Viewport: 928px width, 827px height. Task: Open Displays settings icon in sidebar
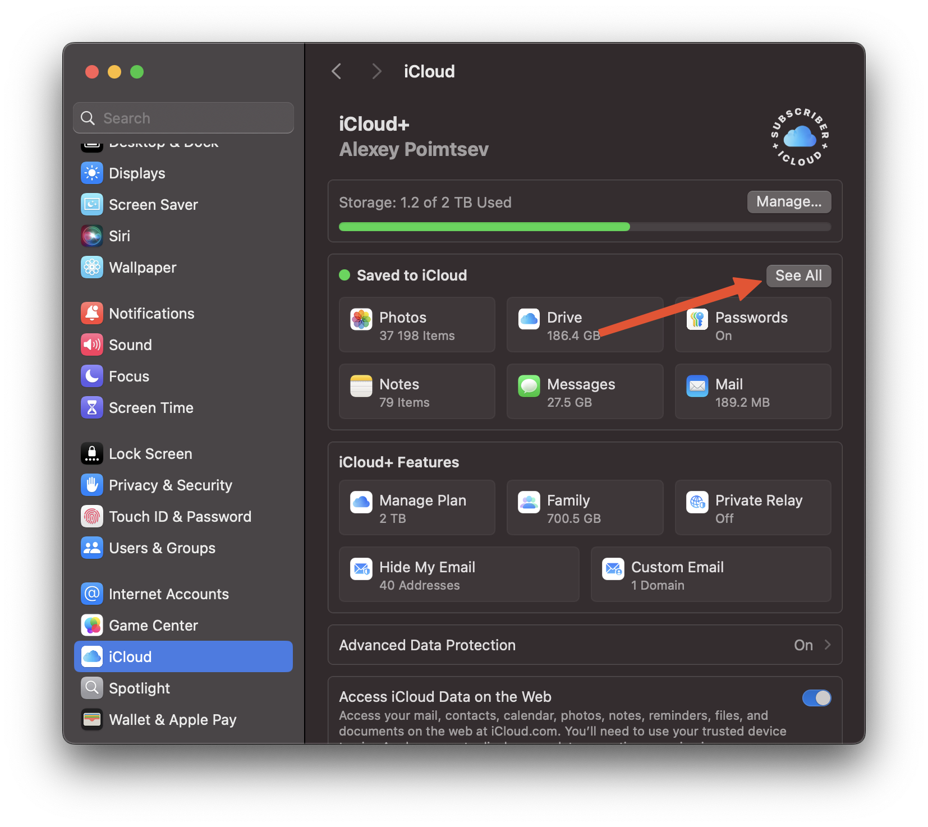(92, 173)
